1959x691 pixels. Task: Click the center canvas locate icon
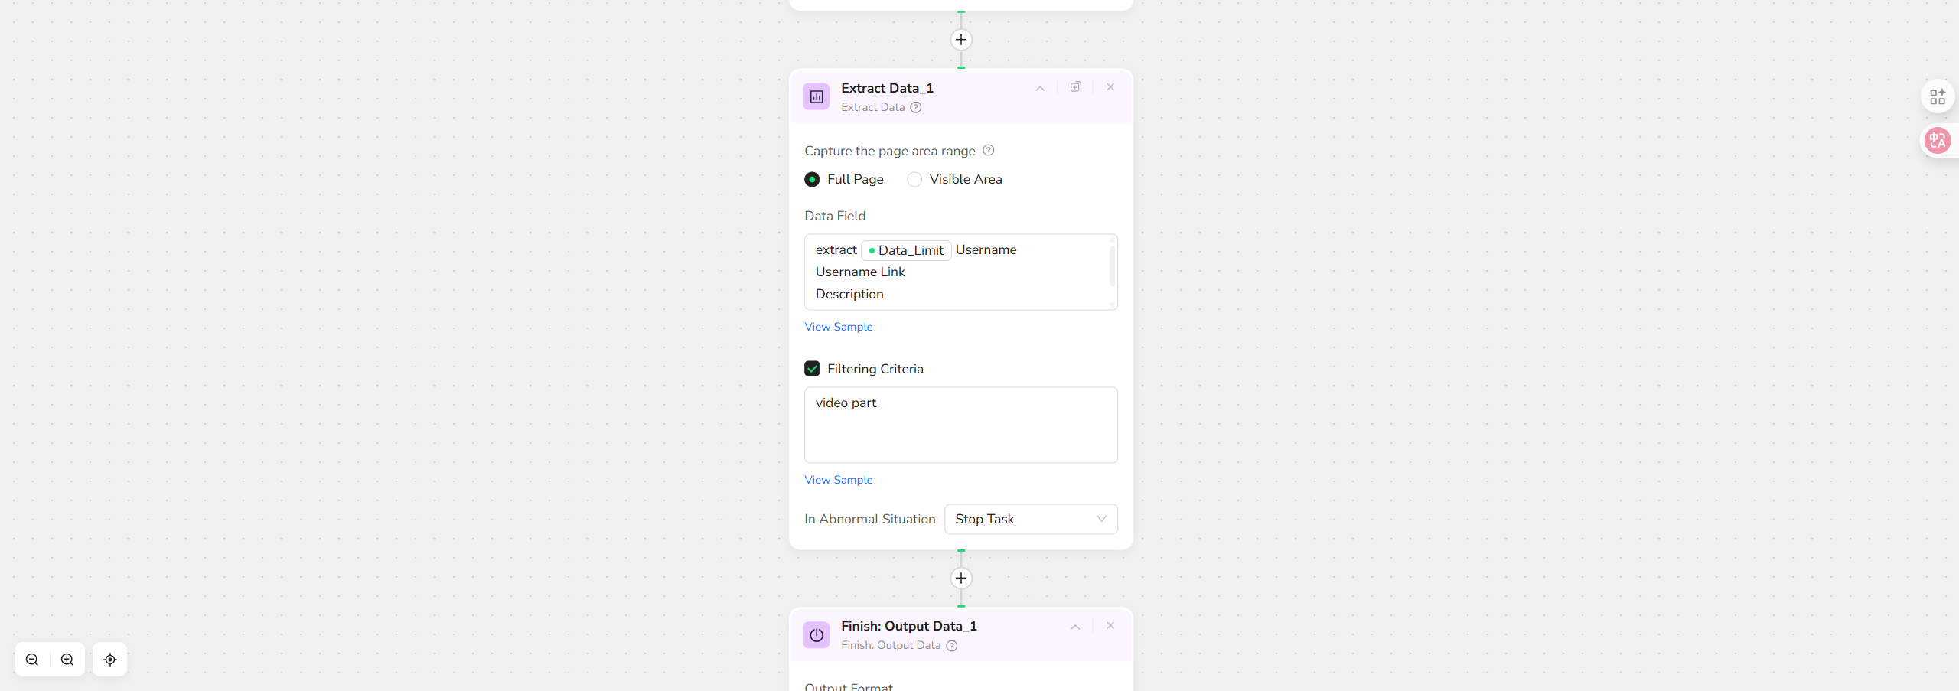(x=110, y=660)
